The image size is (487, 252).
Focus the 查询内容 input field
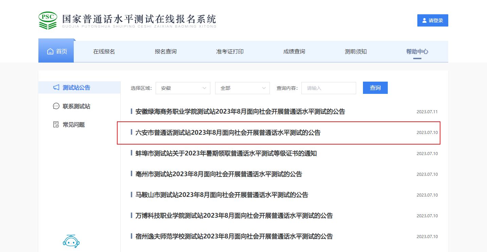click(329, 88)
